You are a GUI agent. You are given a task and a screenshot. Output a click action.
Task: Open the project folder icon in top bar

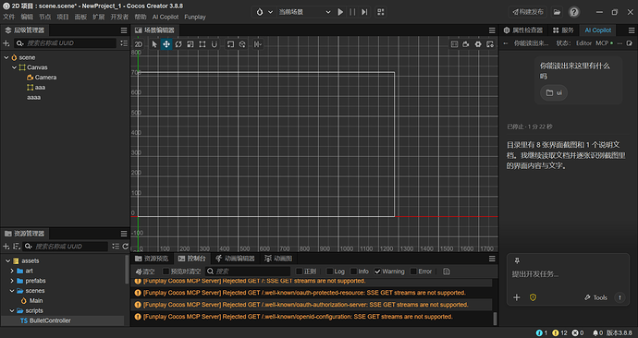click(x=557, y=12)
